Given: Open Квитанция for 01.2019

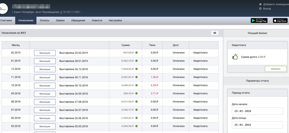Looking at the screenshot, I should pyautogui.click(x=45, y=61).
